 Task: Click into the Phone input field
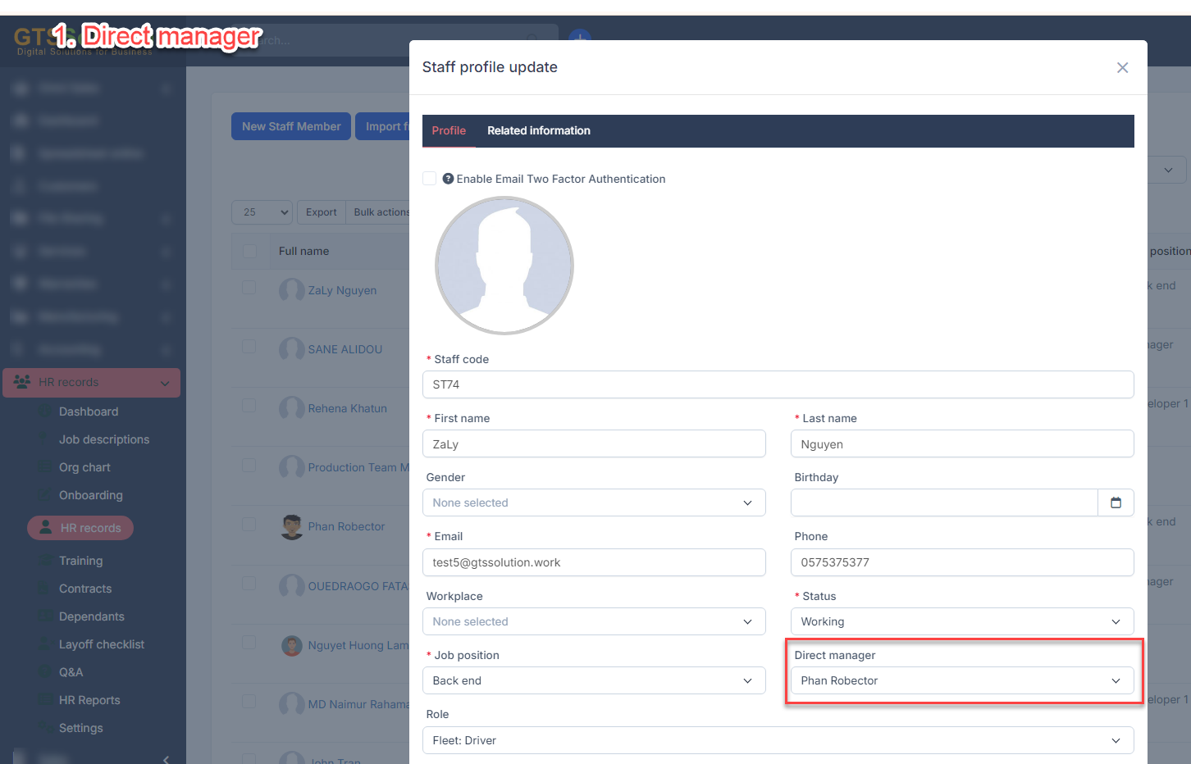[961, 562]
